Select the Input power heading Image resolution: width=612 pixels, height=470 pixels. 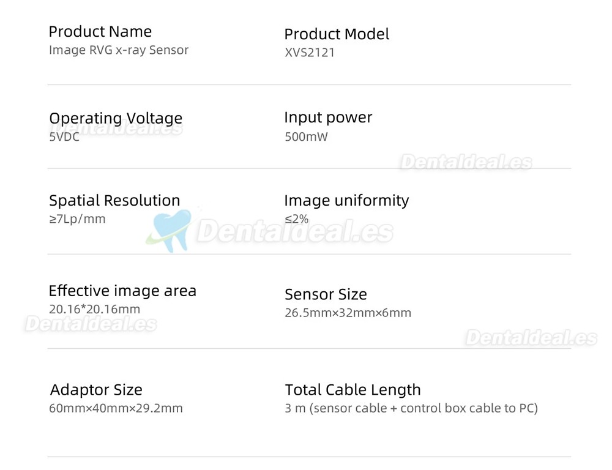click(x=328, y=117)
